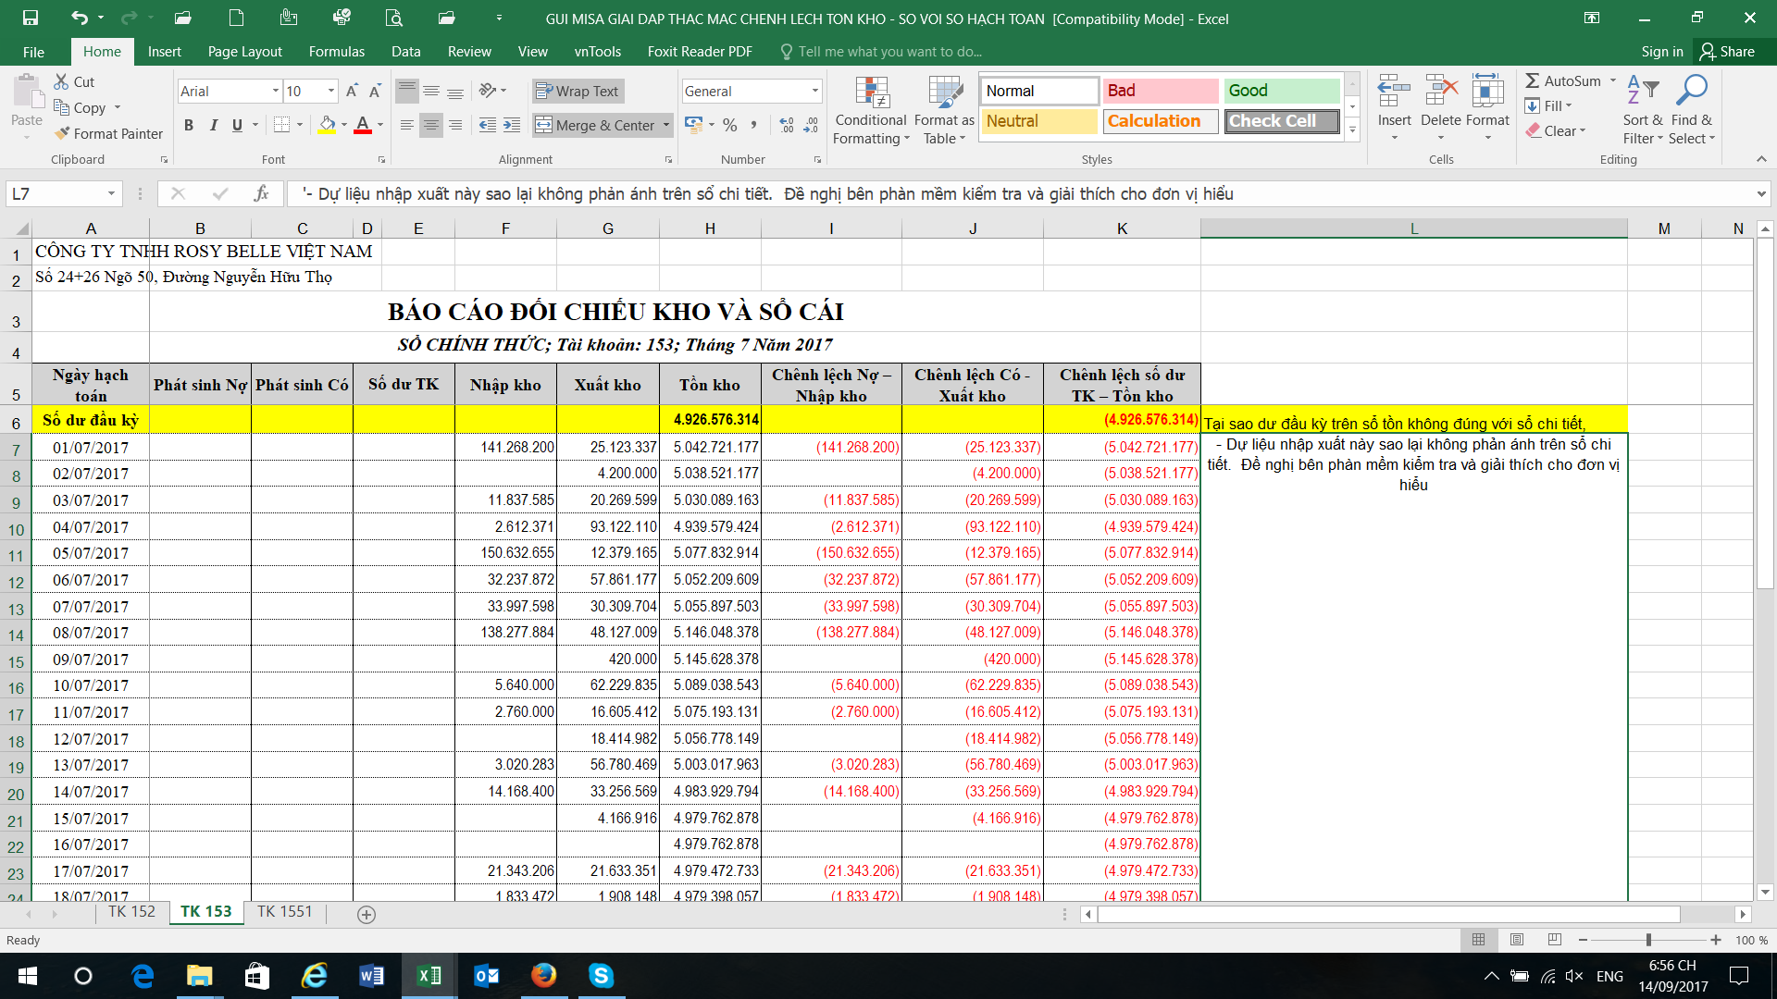Click the Share button
Image resolution: width=1777 pixels, height=999 pixels.
click(x=1727, y=52)
